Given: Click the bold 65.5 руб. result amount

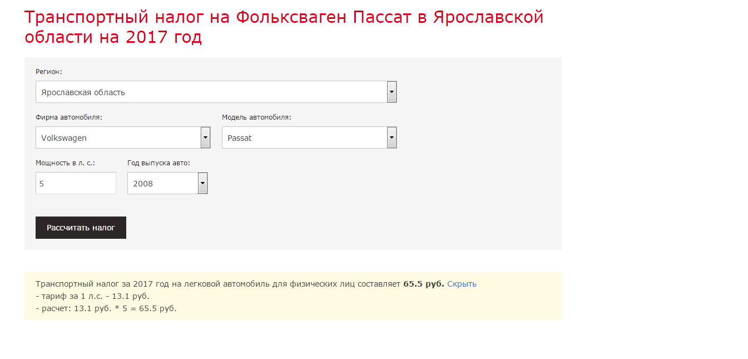Looking at the screenshot, I should tap(423, 284).
